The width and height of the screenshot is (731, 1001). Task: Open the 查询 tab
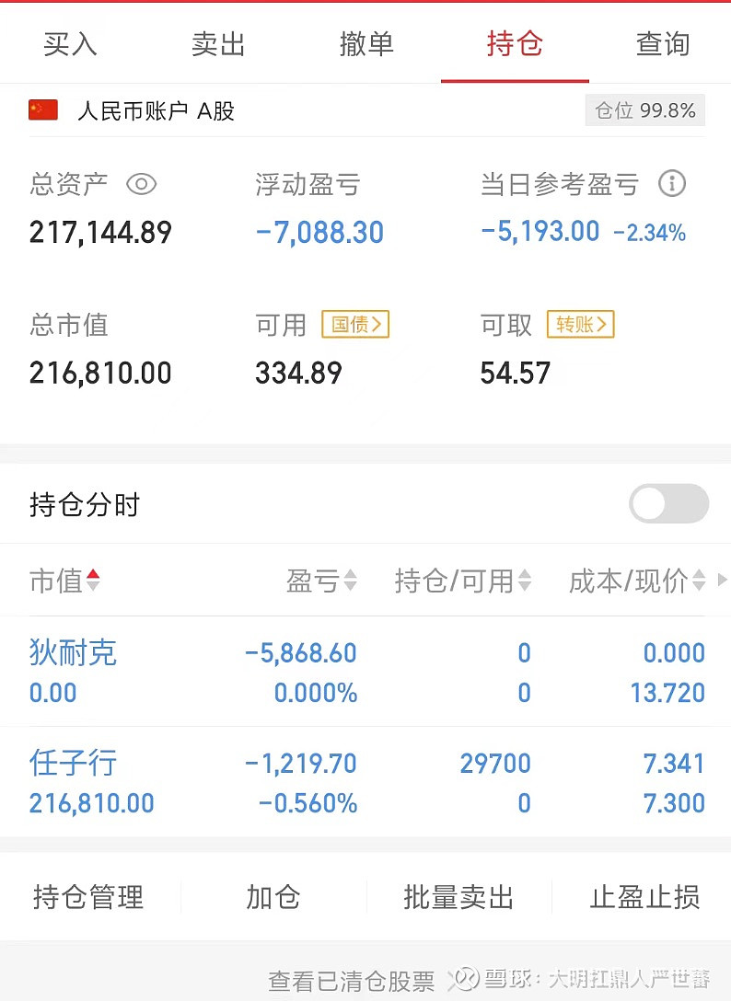coord(662,43)
